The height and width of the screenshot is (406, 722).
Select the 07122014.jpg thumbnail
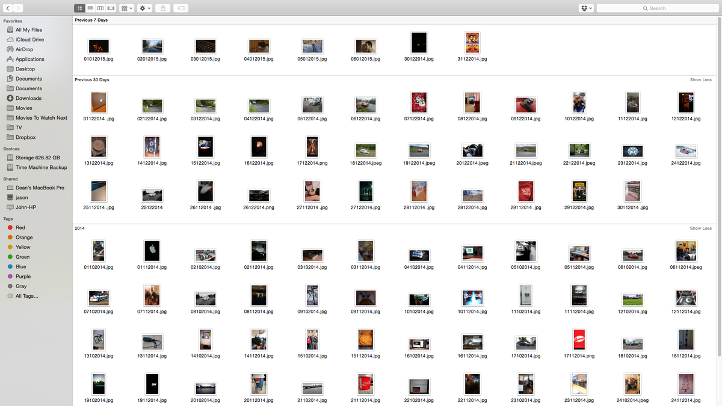419,102
